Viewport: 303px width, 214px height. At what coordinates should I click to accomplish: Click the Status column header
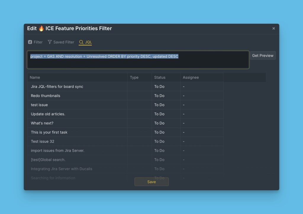point(159,77)
